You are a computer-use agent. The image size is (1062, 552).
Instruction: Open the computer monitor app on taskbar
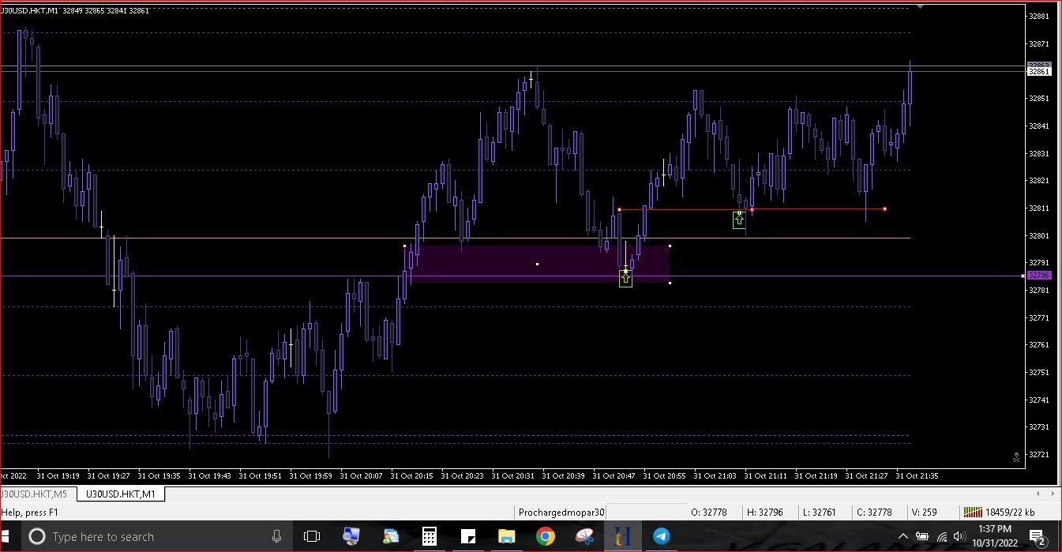click(x=351, y=537)
